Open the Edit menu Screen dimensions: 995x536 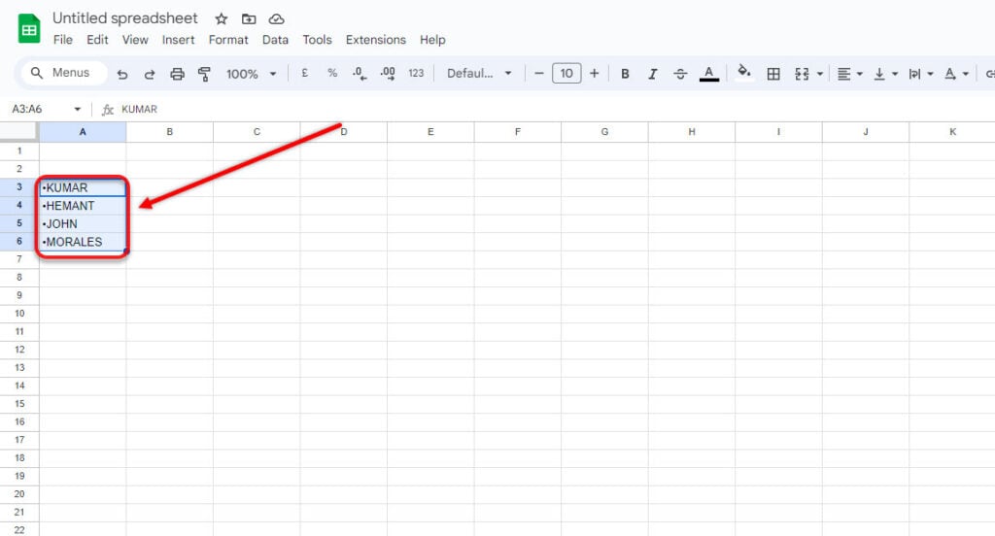[x=97, y=40]
